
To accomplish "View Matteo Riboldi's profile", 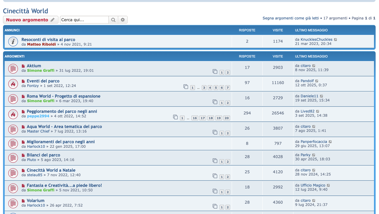I will [41, 44].
